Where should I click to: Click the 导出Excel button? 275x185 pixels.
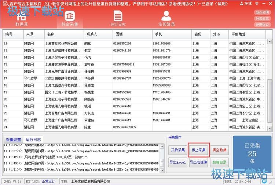178,162
